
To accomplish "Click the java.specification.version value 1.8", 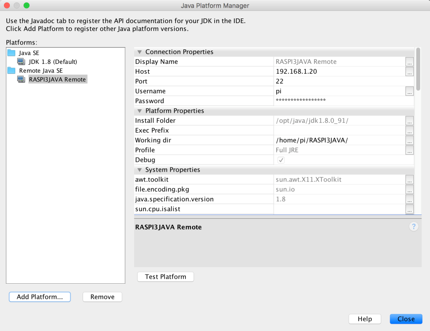I will pos(281,199).
